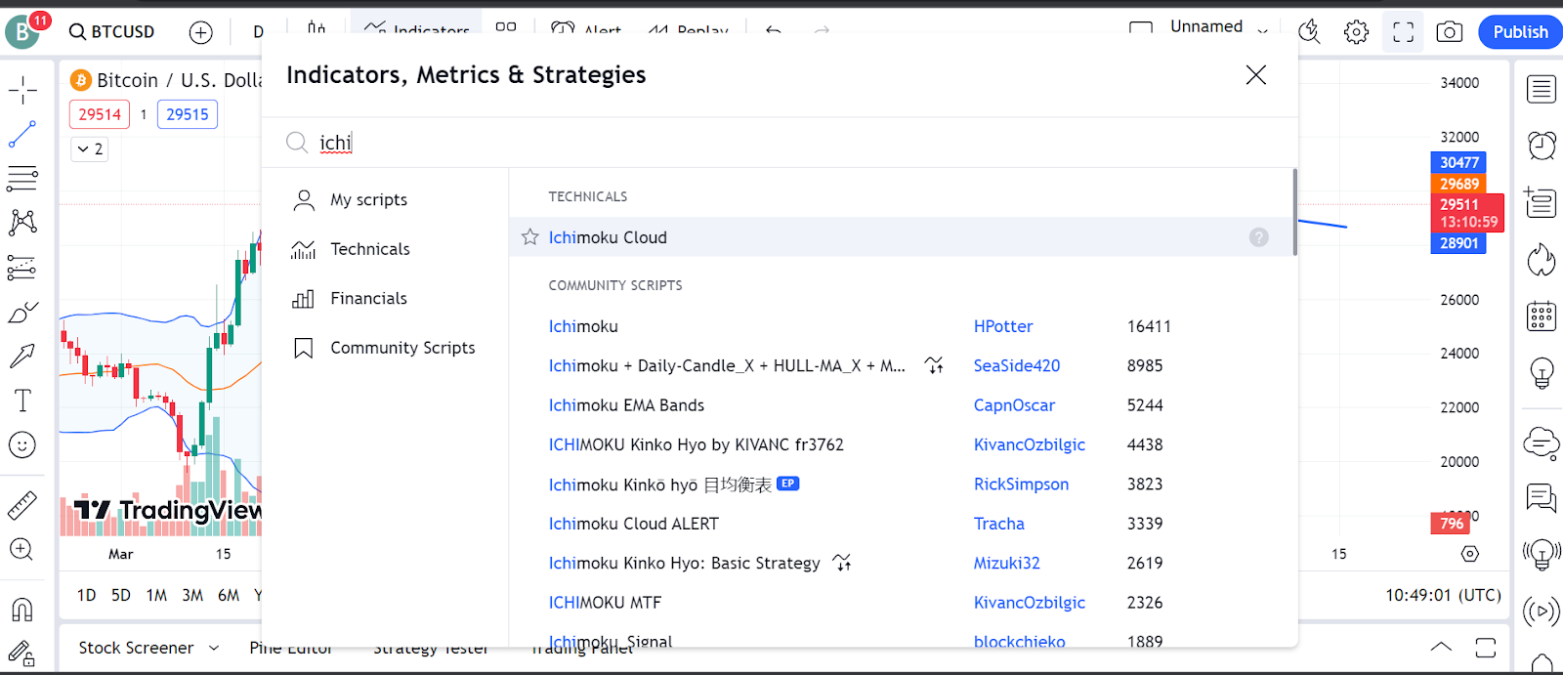Screen dimensions: 1563x675
Task: Open the Fibonacci retracement tools
Action: click(x=22, y=179)
